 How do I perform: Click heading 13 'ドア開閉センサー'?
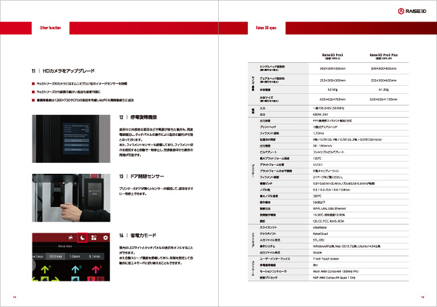142,176
